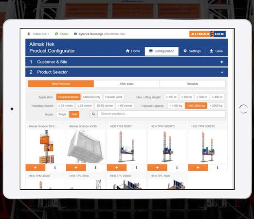Viewport: 254px width, 219px height.
Task: Add HEK TPM 3000TD with plus button
Action: click(157, 167)
